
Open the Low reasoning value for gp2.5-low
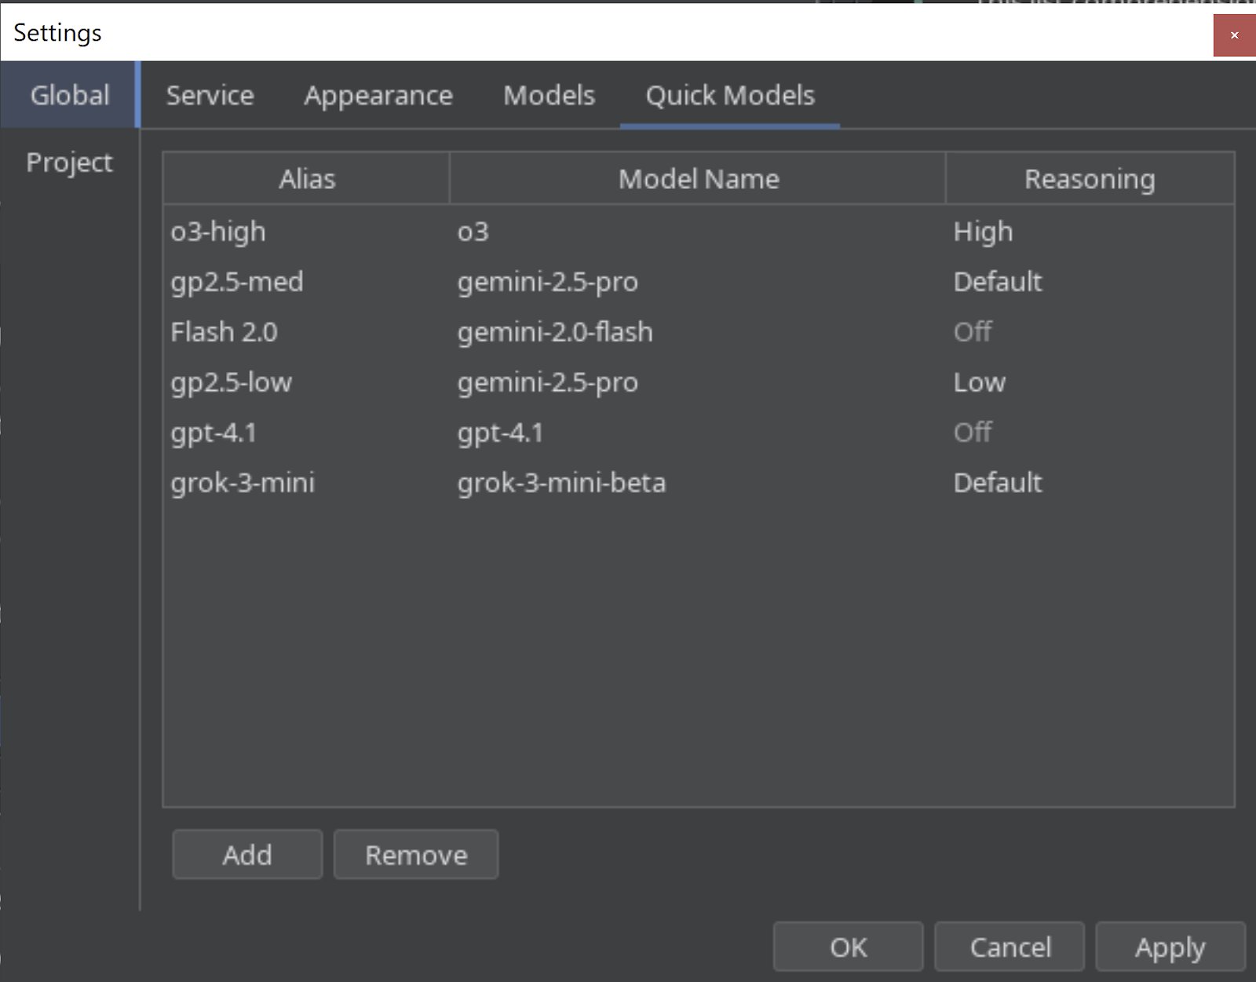tap(1090, 382)
